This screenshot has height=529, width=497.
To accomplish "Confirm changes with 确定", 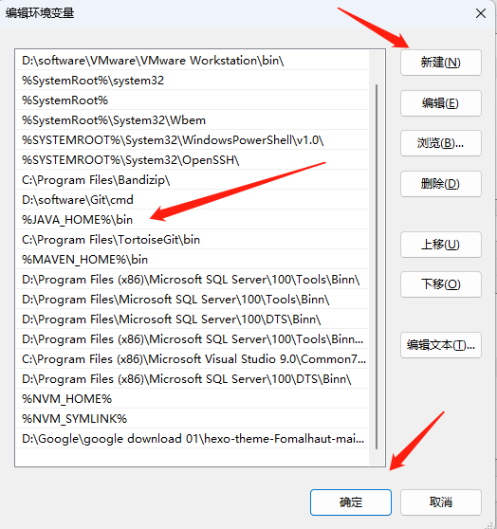I will (x=351, y=502).
